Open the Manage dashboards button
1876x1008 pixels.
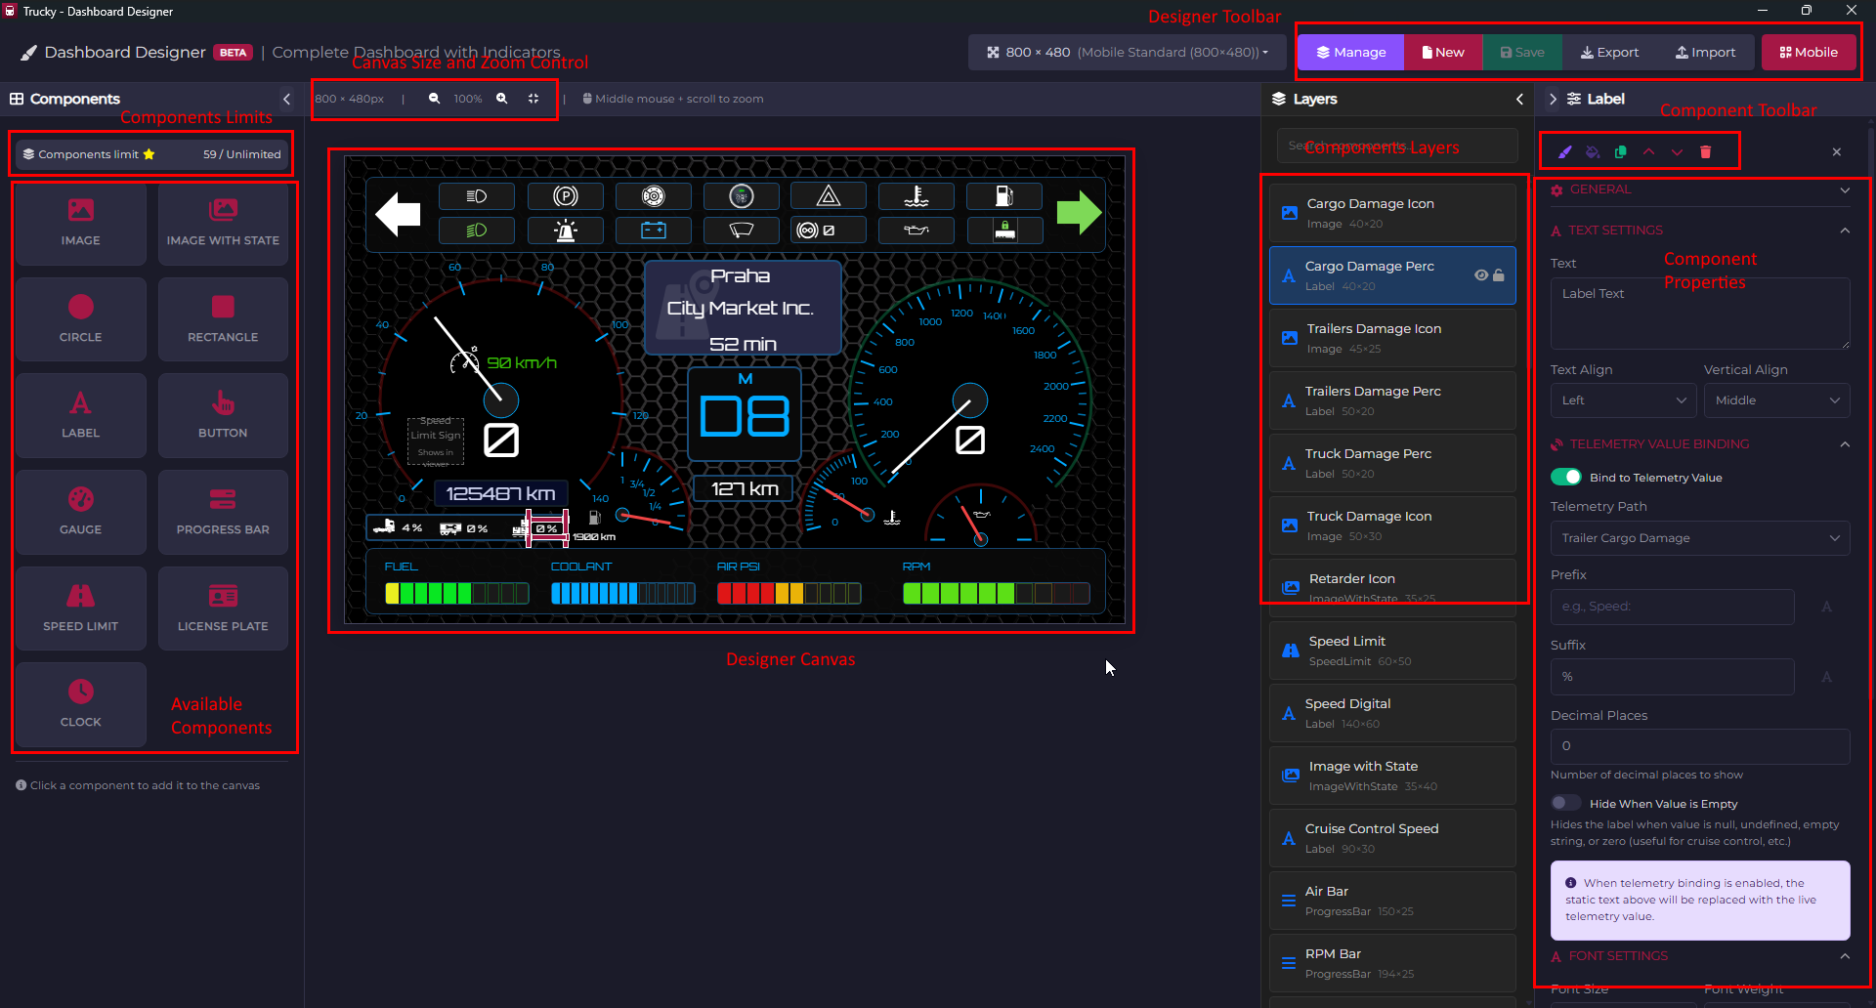point(1350,53)
